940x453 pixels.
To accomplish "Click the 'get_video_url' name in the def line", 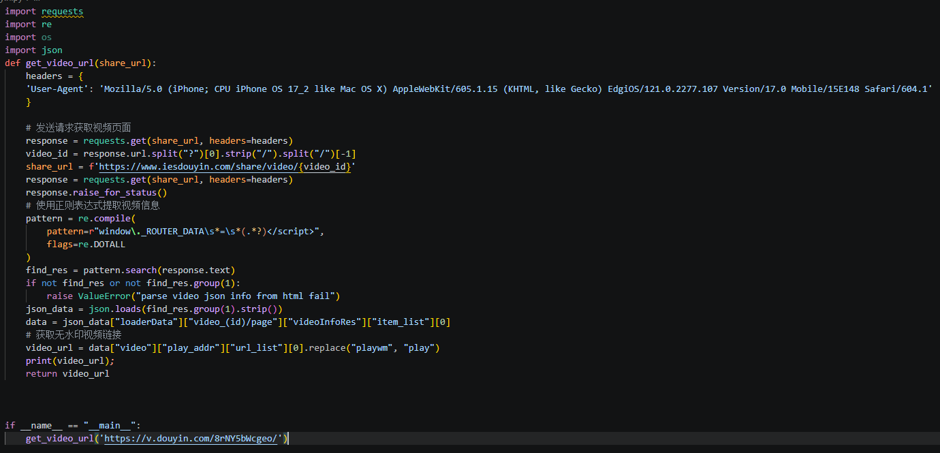I will 60,63.
